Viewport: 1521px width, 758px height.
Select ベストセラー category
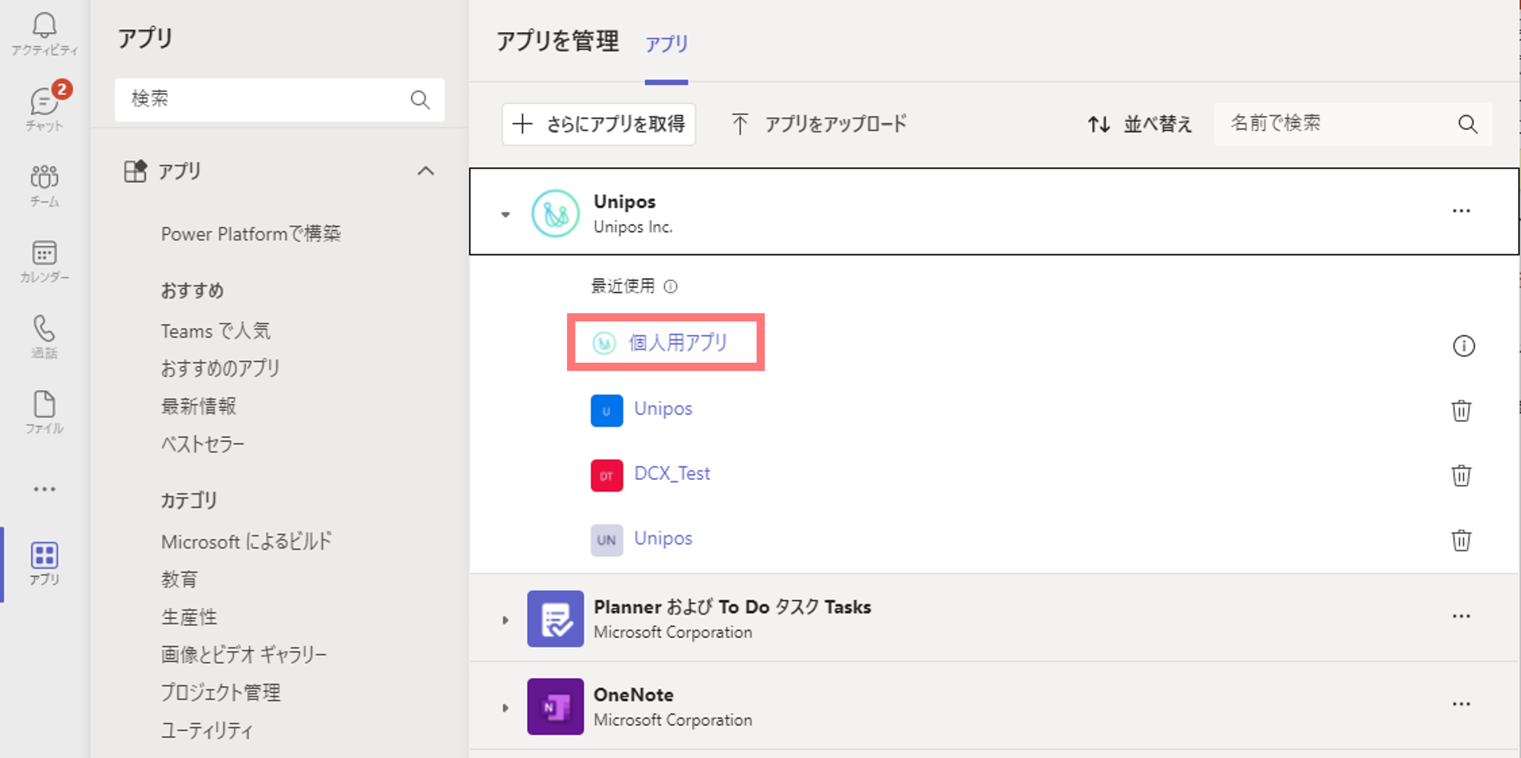[203, 444]
